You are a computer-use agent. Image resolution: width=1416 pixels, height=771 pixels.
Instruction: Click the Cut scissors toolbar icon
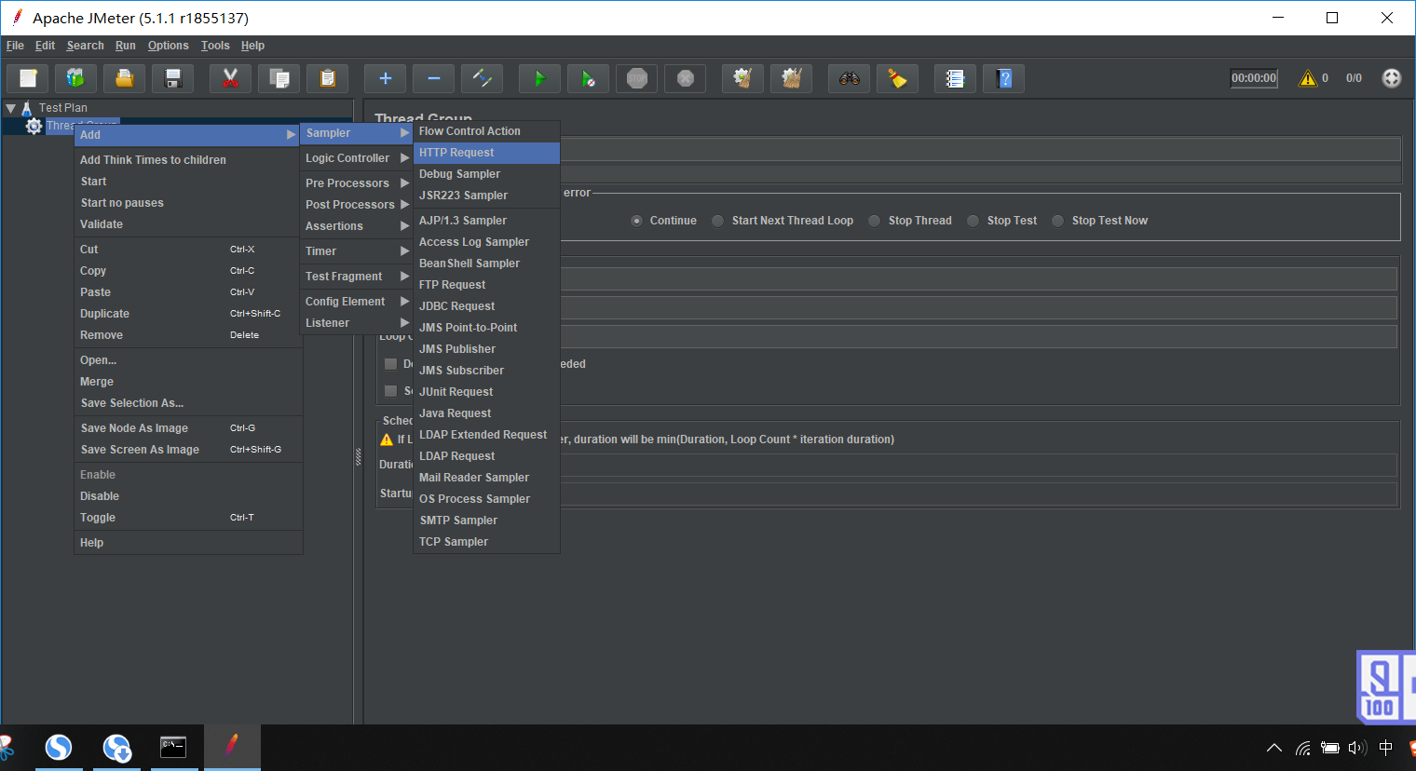pyautogui.click(x=231, y=79)
